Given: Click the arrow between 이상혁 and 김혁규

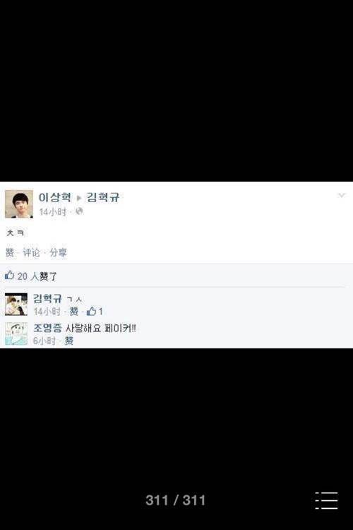Looking at the screenshot, I should tap(79, 198).
